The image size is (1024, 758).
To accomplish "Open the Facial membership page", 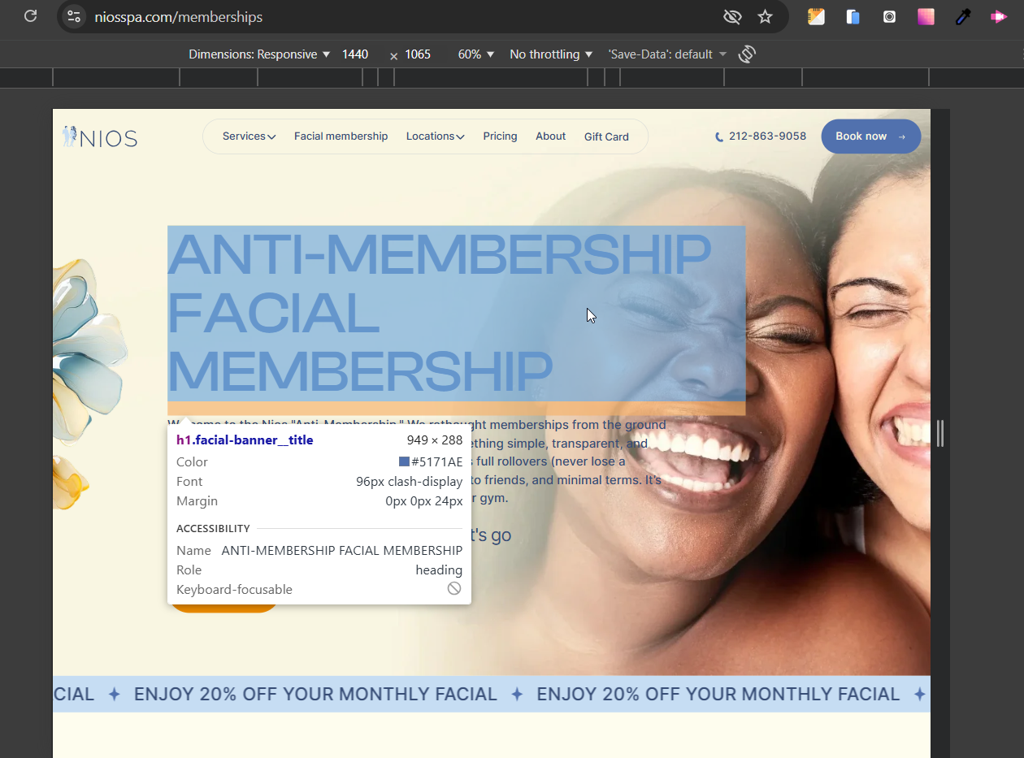I will 341,136.
